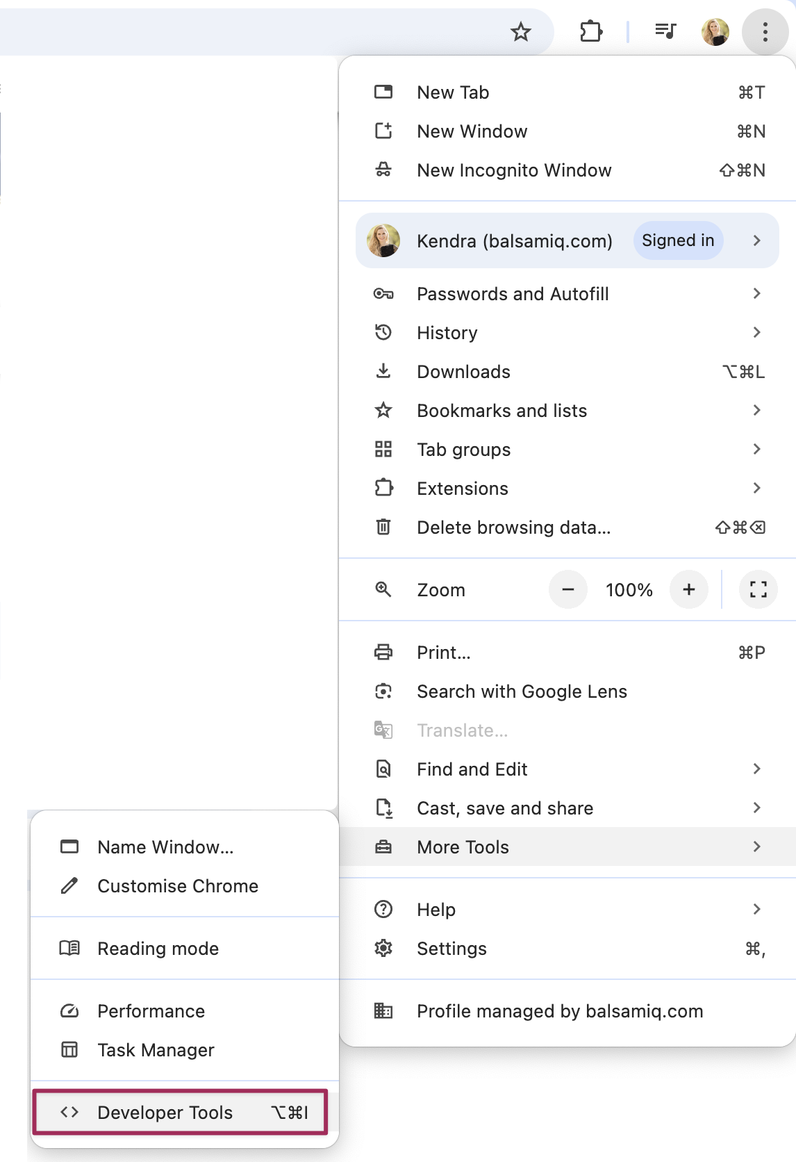Click the profile avatar in the toolbar

pyautogui.click(x=715, y=32)
